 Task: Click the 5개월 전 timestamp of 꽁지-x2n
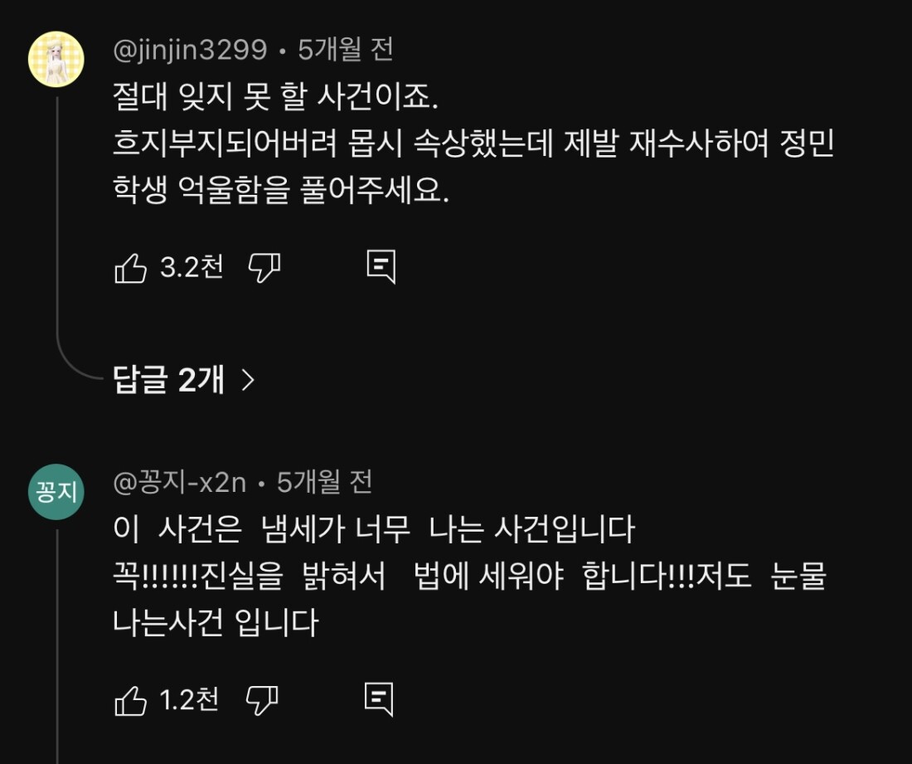324,483
